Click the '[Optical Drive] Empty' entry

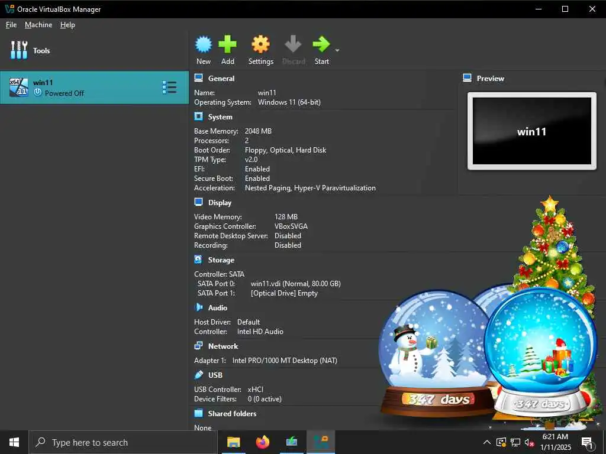tap(284, 293)
